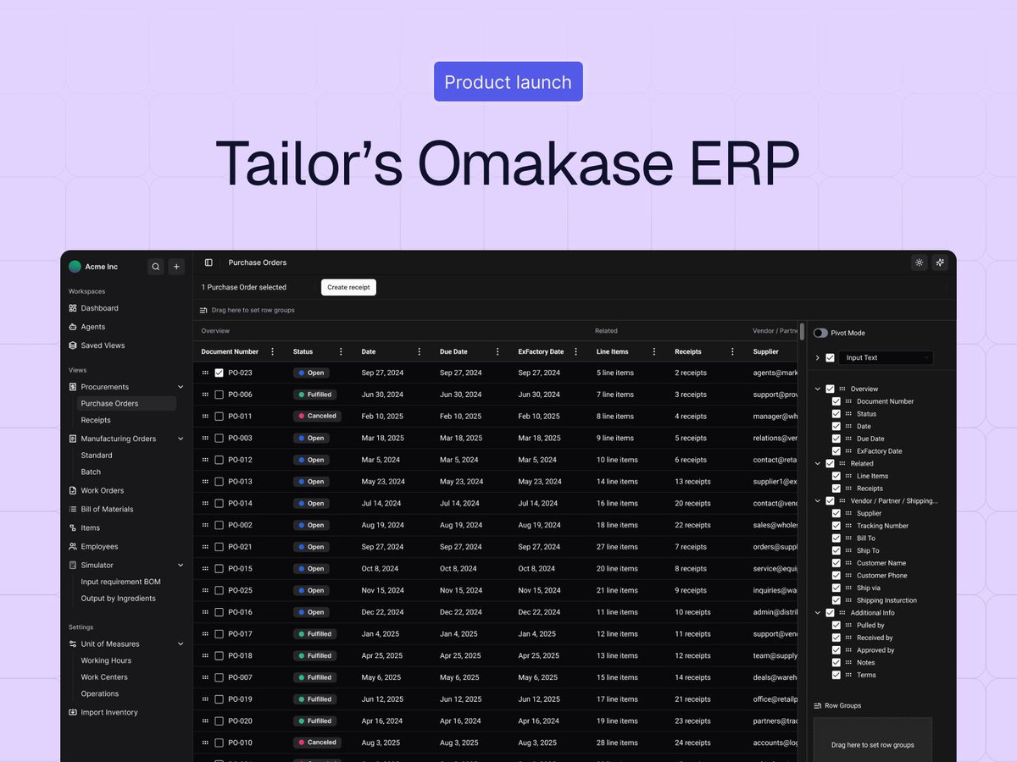Select the PO-003 row checkbox
The width and height of the screenshot is (1017, 762).
[219, 438]
